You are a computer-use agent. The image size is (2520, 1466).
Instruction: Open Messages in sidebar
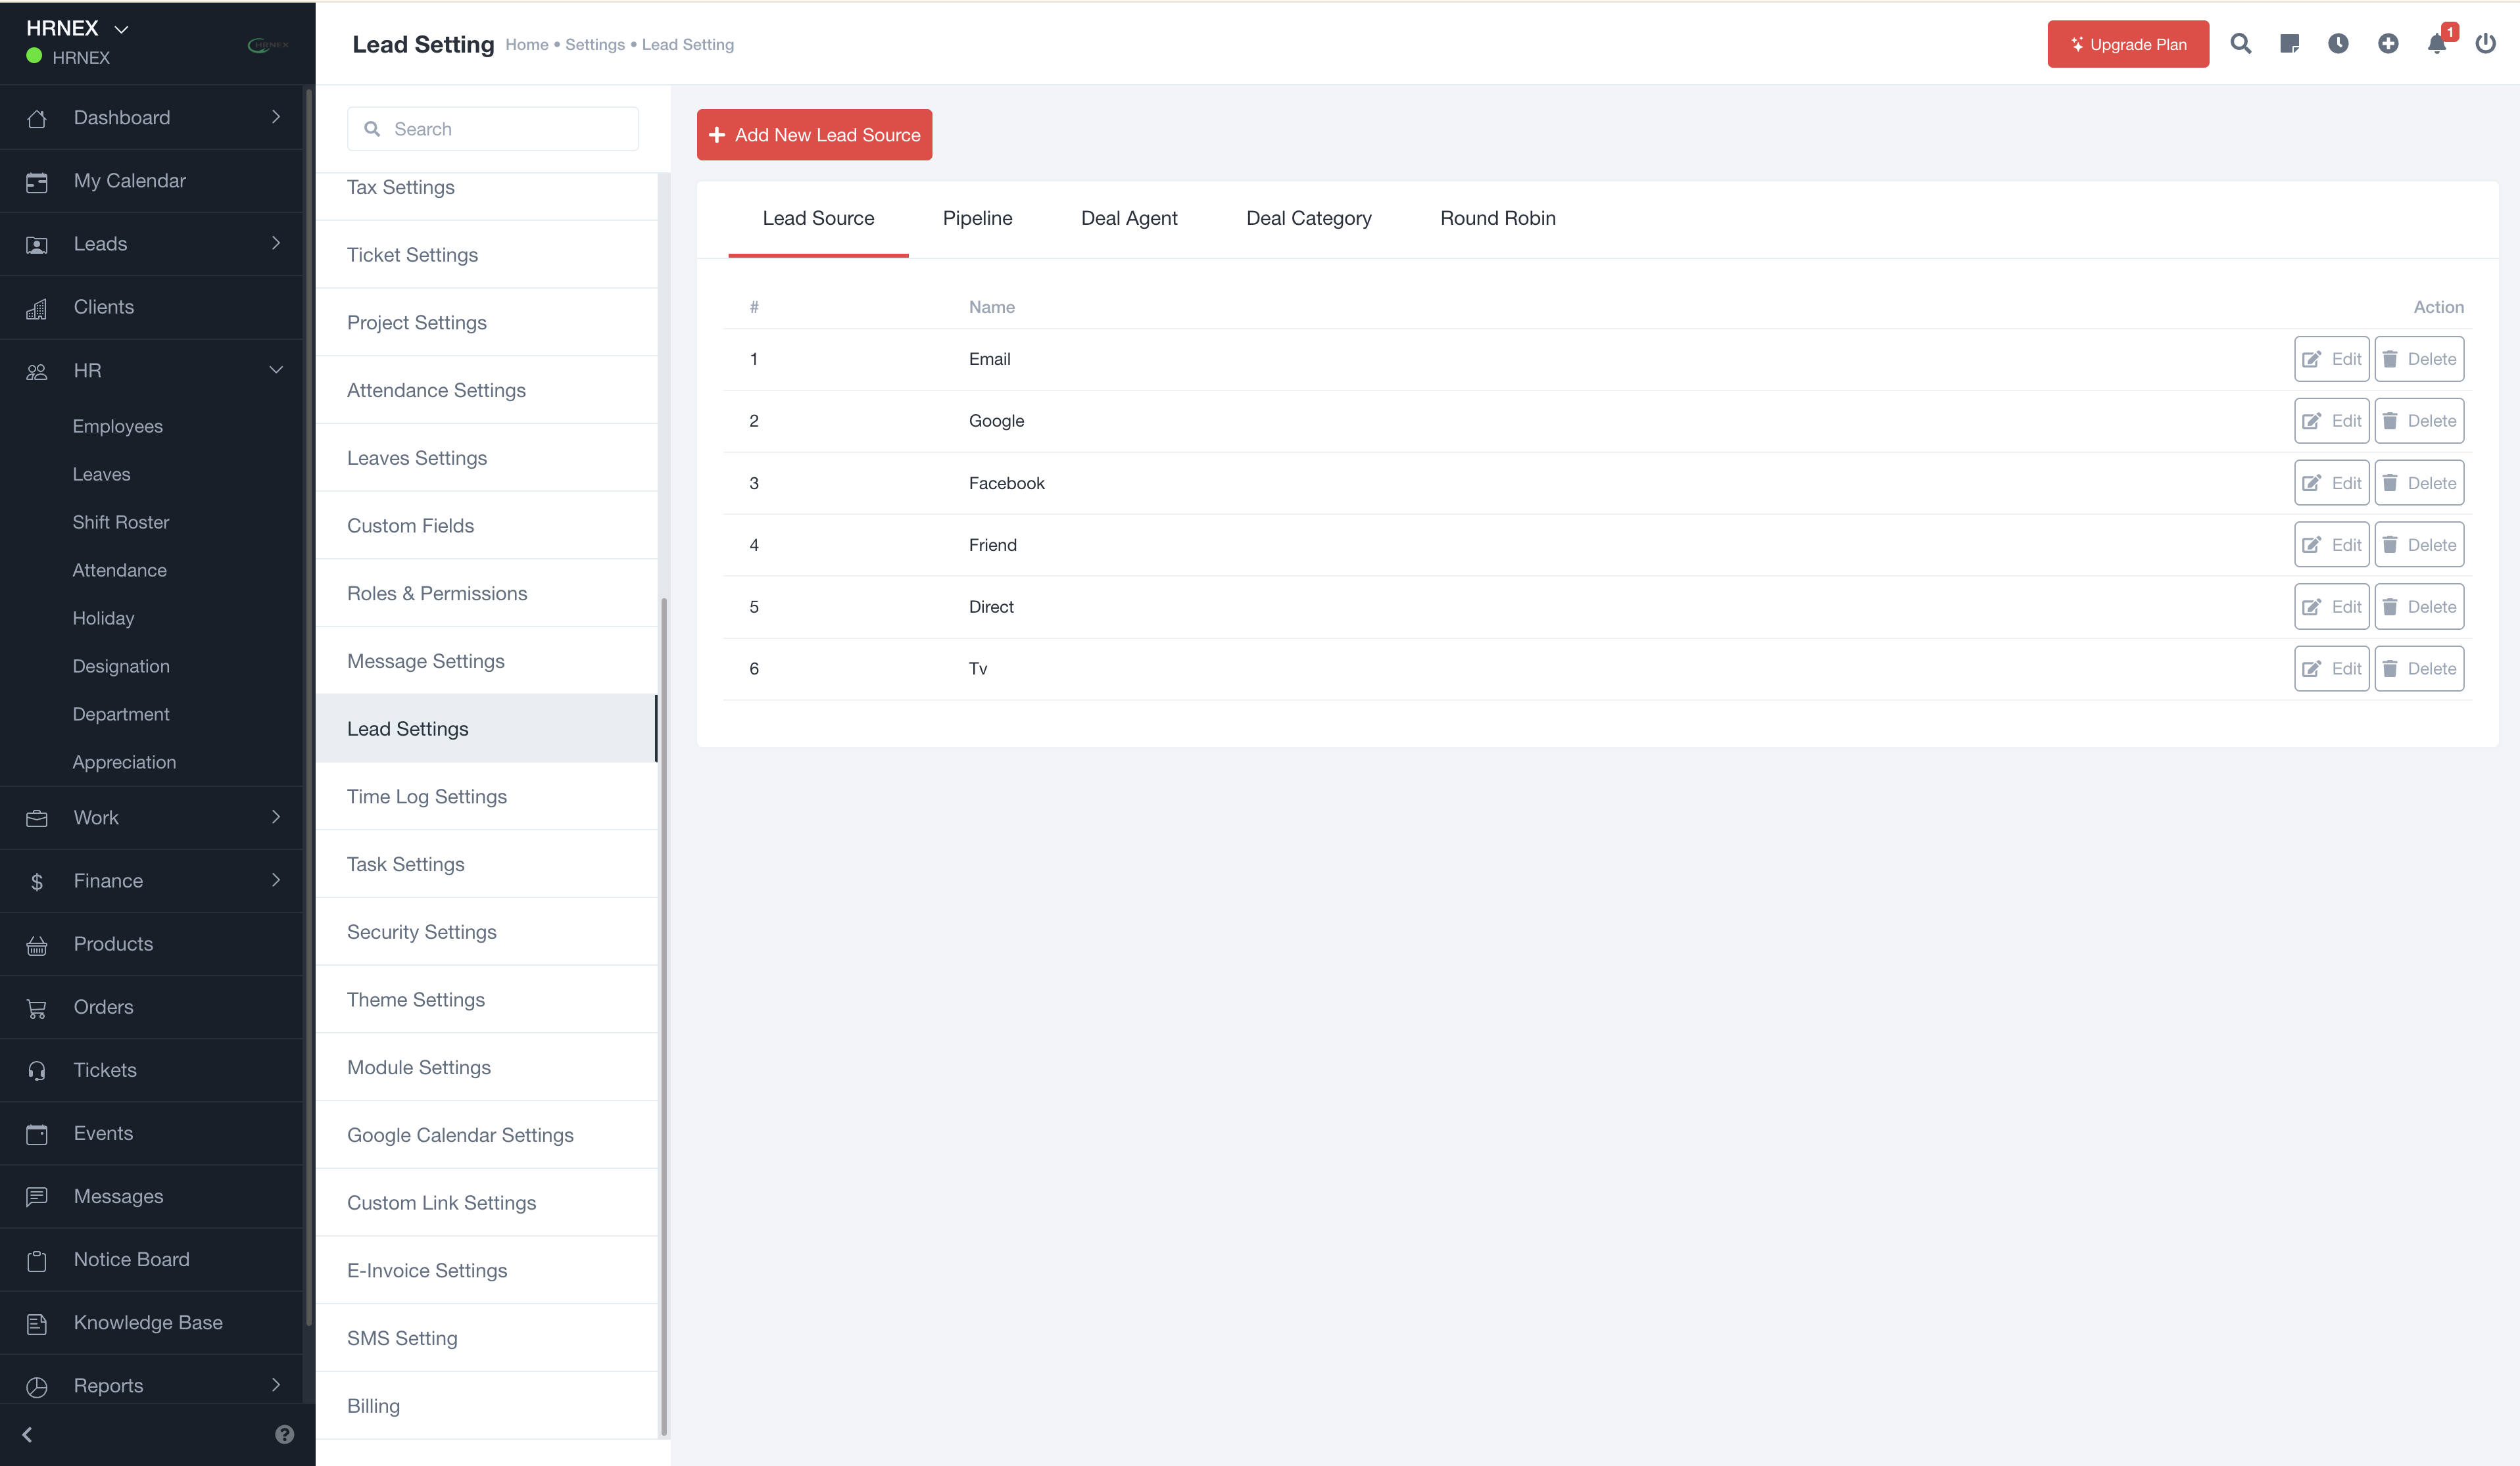[151, 1196]
